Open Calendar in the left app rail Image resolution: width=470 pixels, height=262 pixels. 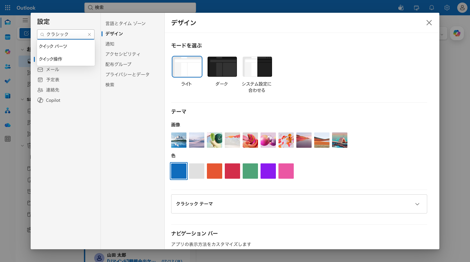[x=8, y=37]
